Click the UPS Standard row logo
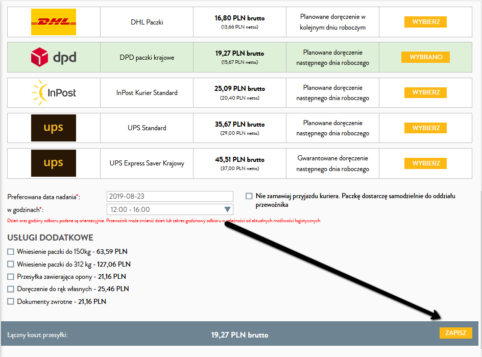The width and height of the screenshot is (482, 357). tap(54, 128)
